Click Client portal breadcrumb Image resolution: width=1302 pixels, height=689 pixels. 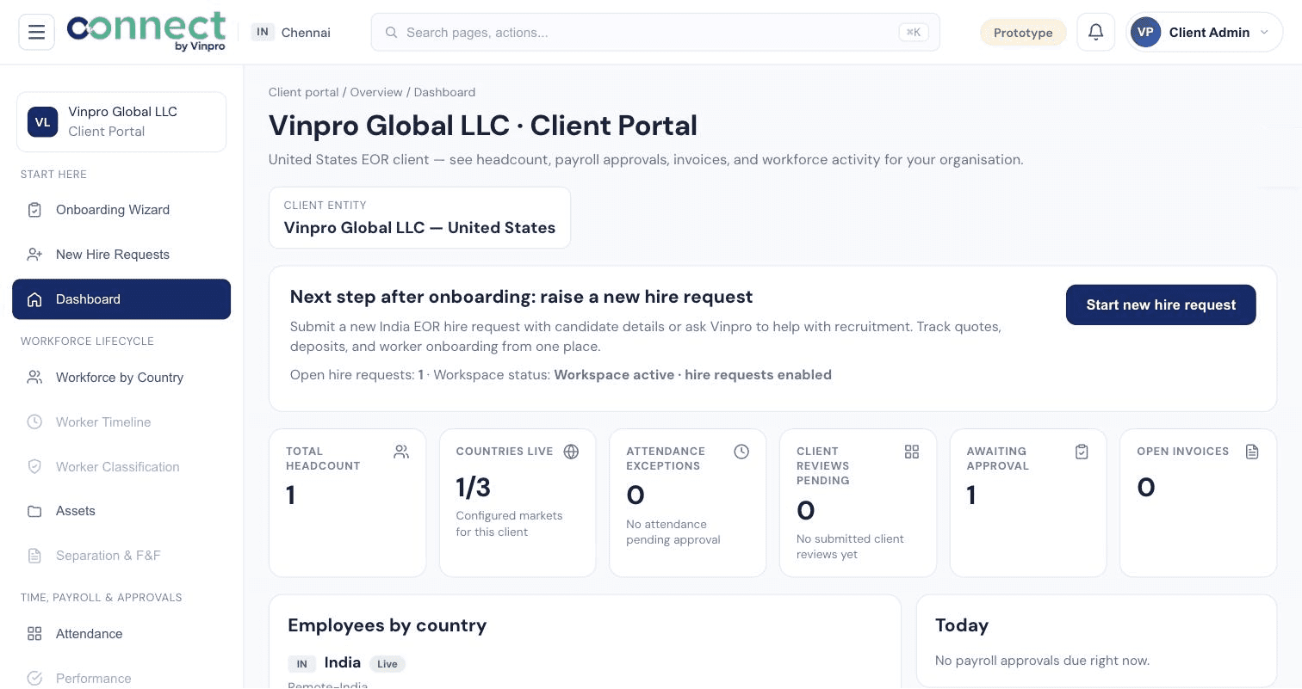[x=303, y=92]
